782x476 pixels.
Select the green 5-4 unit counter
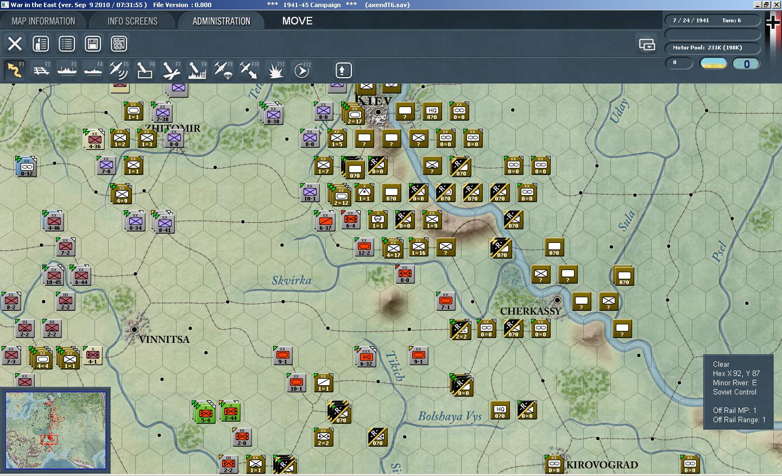pos(205,413)
